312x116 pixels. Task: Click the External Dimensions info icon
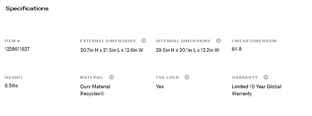tap(143, 41)
